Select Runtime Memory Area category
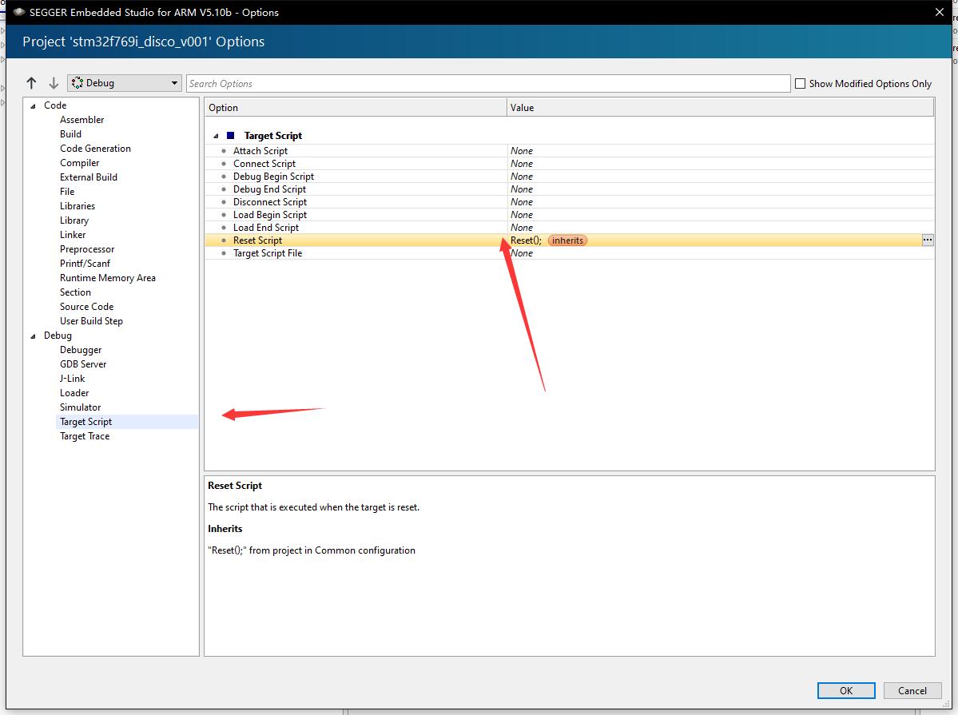 (108, 278)
